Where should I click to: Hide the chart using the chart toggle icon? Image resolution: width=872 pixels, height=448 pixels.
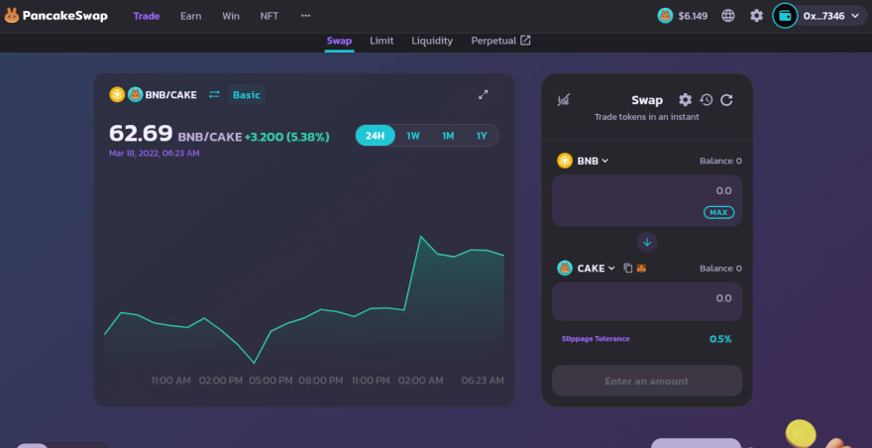564,100
